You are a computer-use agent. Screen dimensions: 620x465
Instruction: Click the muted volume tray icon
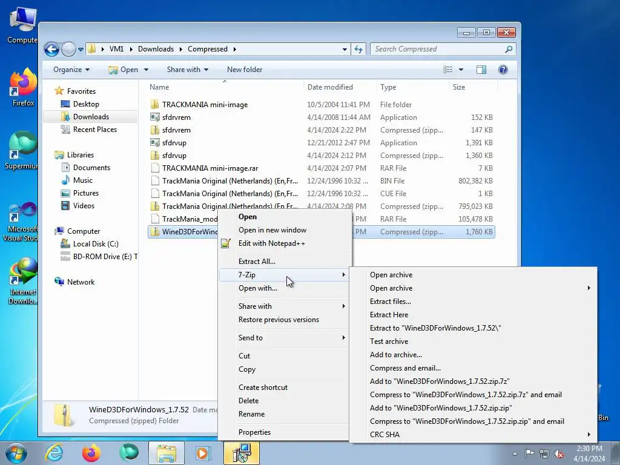click(559, 453)
